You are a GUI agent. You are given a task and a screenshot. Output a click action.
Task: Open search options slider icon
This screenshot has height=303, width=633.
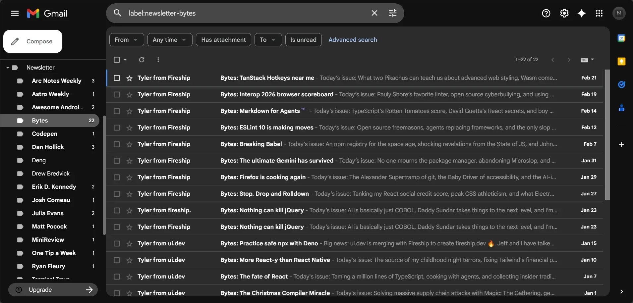[392, 13]
